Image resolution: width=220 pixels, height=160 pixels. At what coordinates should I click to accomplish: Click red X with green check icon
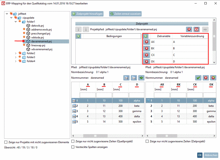(213, 78)
